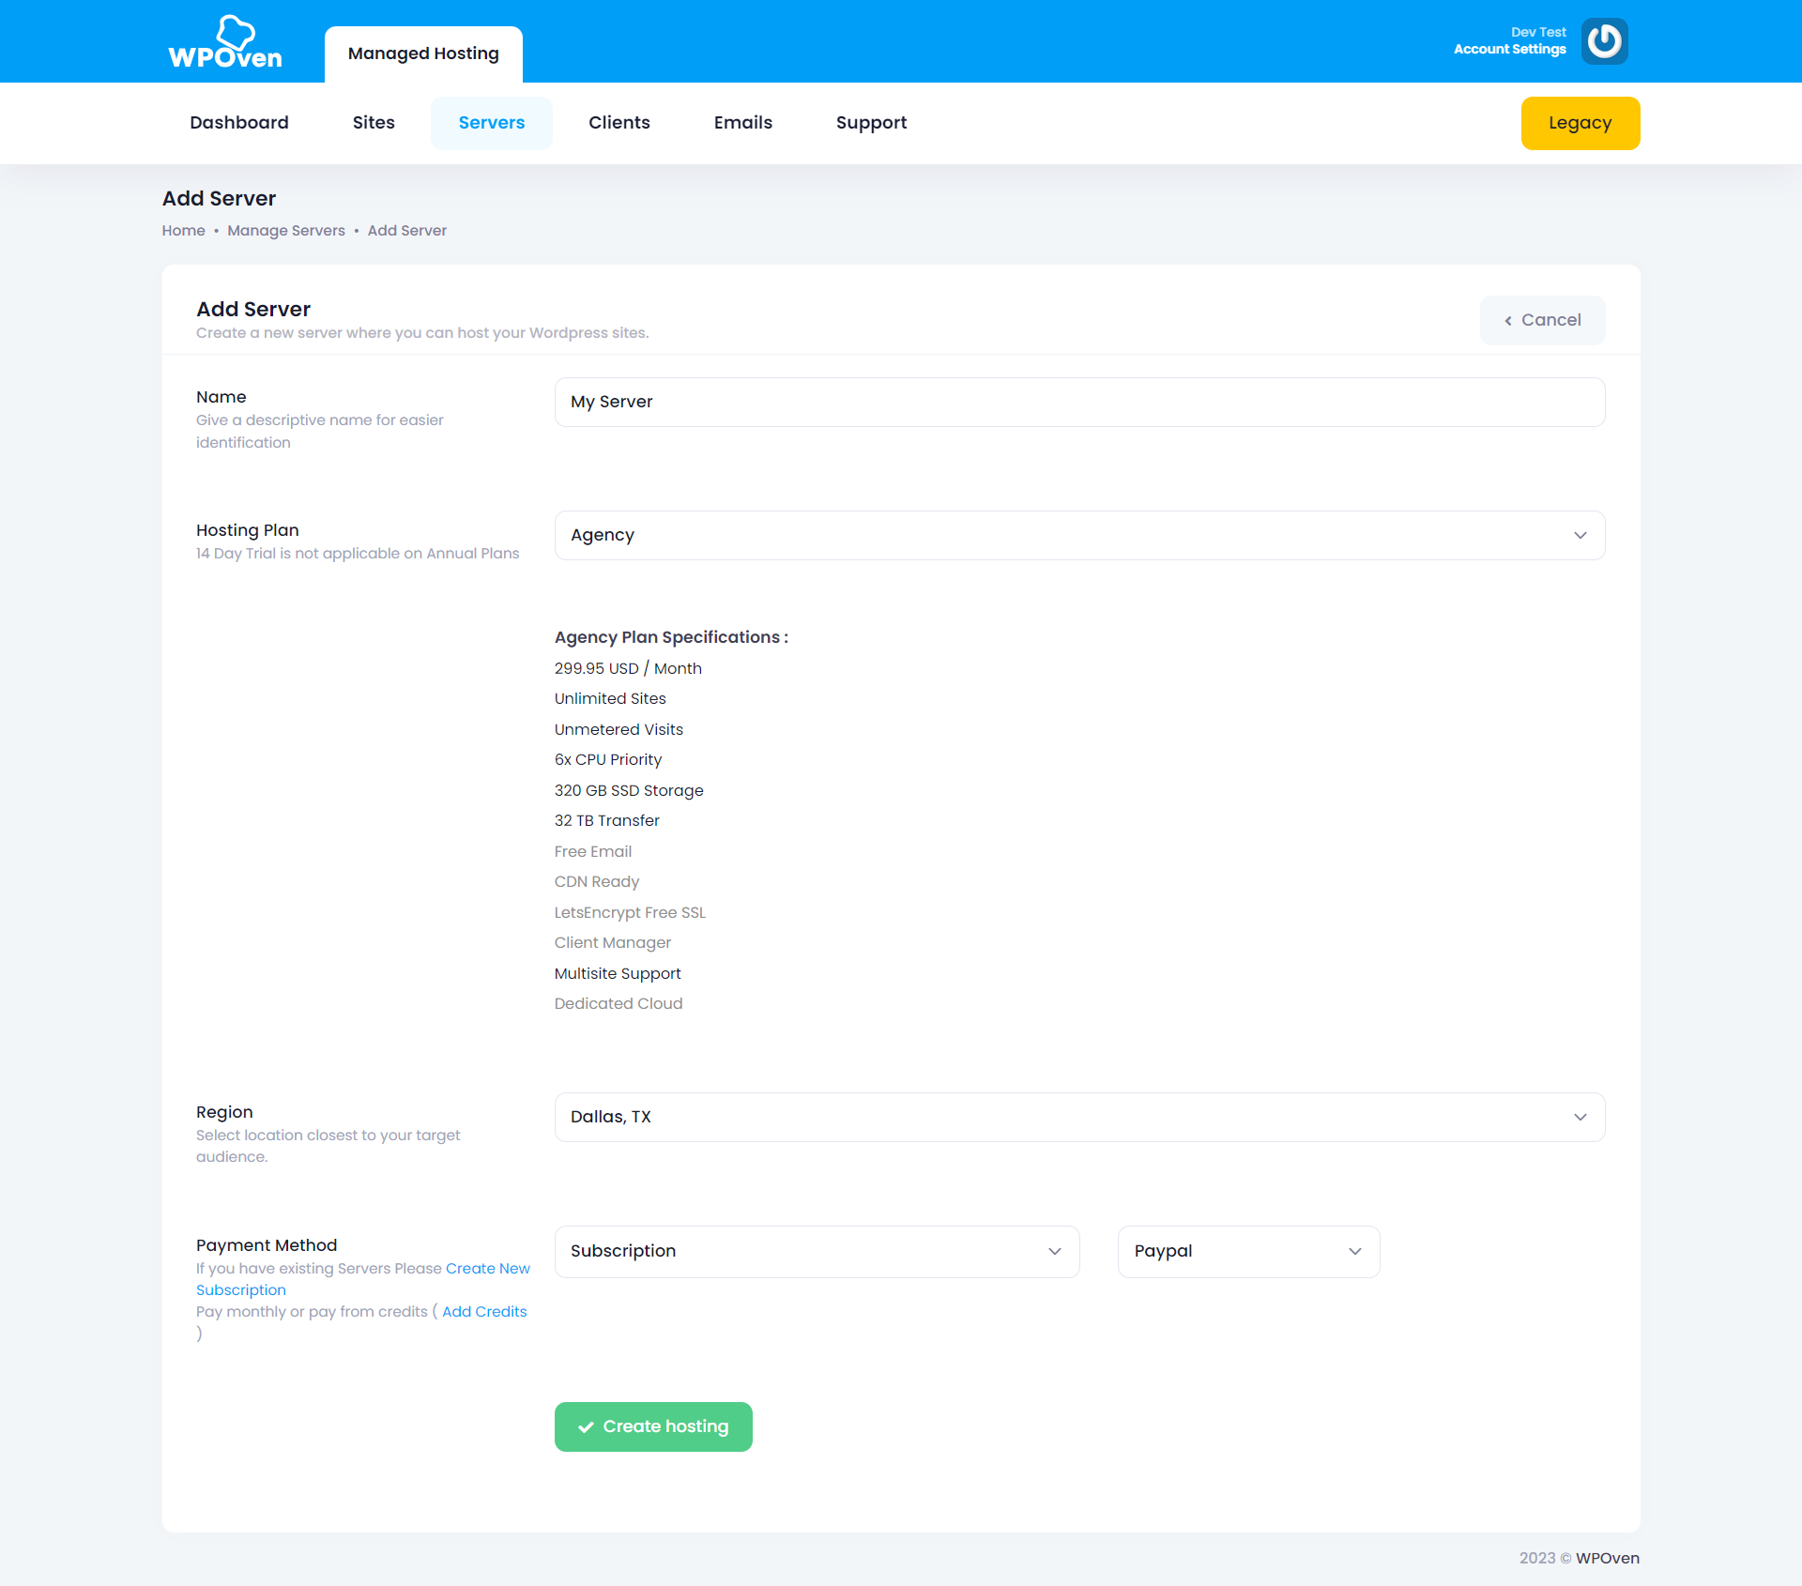The height and width of the screenshot is (1586, 1802).
Task: Switch to the Sites tab
Action: (374, 123)
